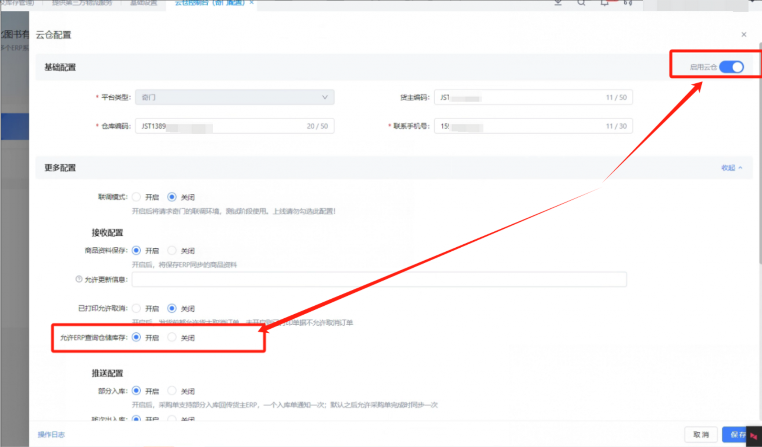Open the 操作日志 link
762x447 pixels.
(51, 434)
